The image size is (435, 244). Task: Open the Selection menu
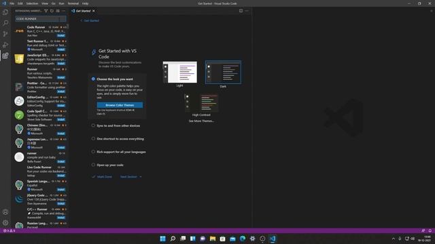click(x=32, y=3)
